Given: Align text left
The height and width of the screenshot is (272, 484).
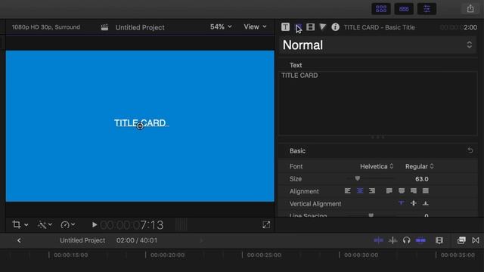Looking at the screenshot, I should tap(348, 191).
